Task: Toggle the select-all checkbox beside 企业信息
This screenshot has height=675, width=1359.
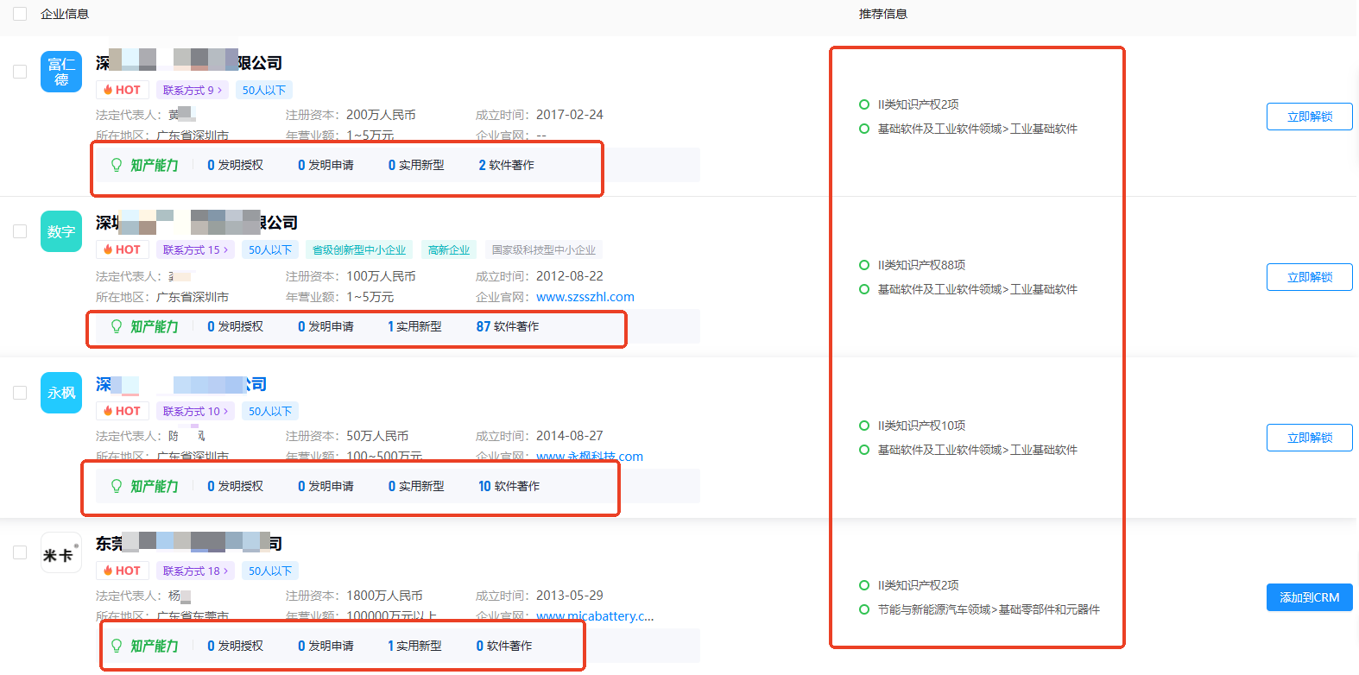Action: click(x=20, y=14)
